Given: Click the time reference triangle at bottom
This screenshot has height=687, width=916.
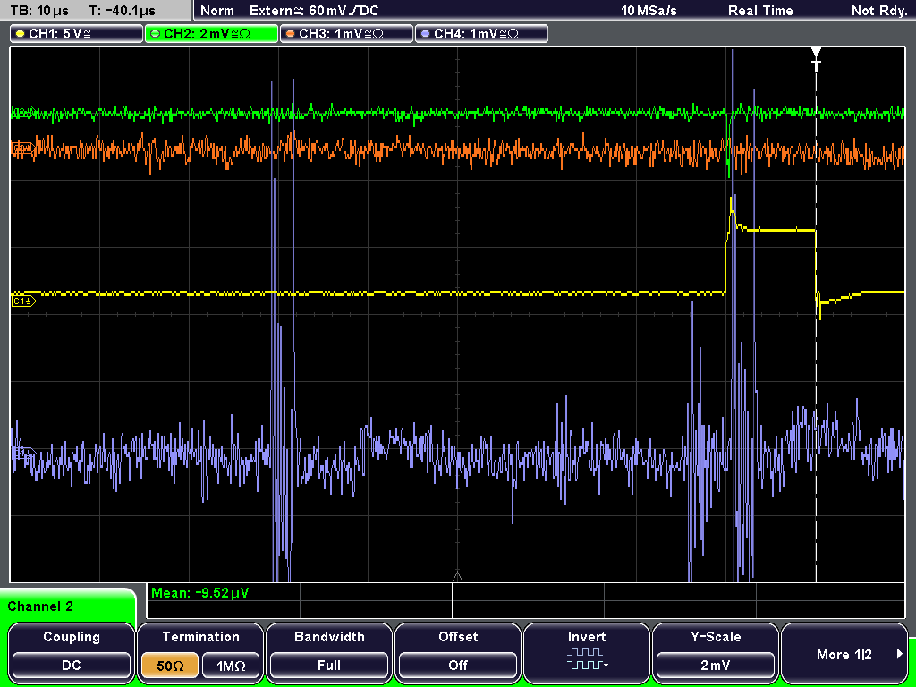Looking at the screenshot, I should coord(457,577).
